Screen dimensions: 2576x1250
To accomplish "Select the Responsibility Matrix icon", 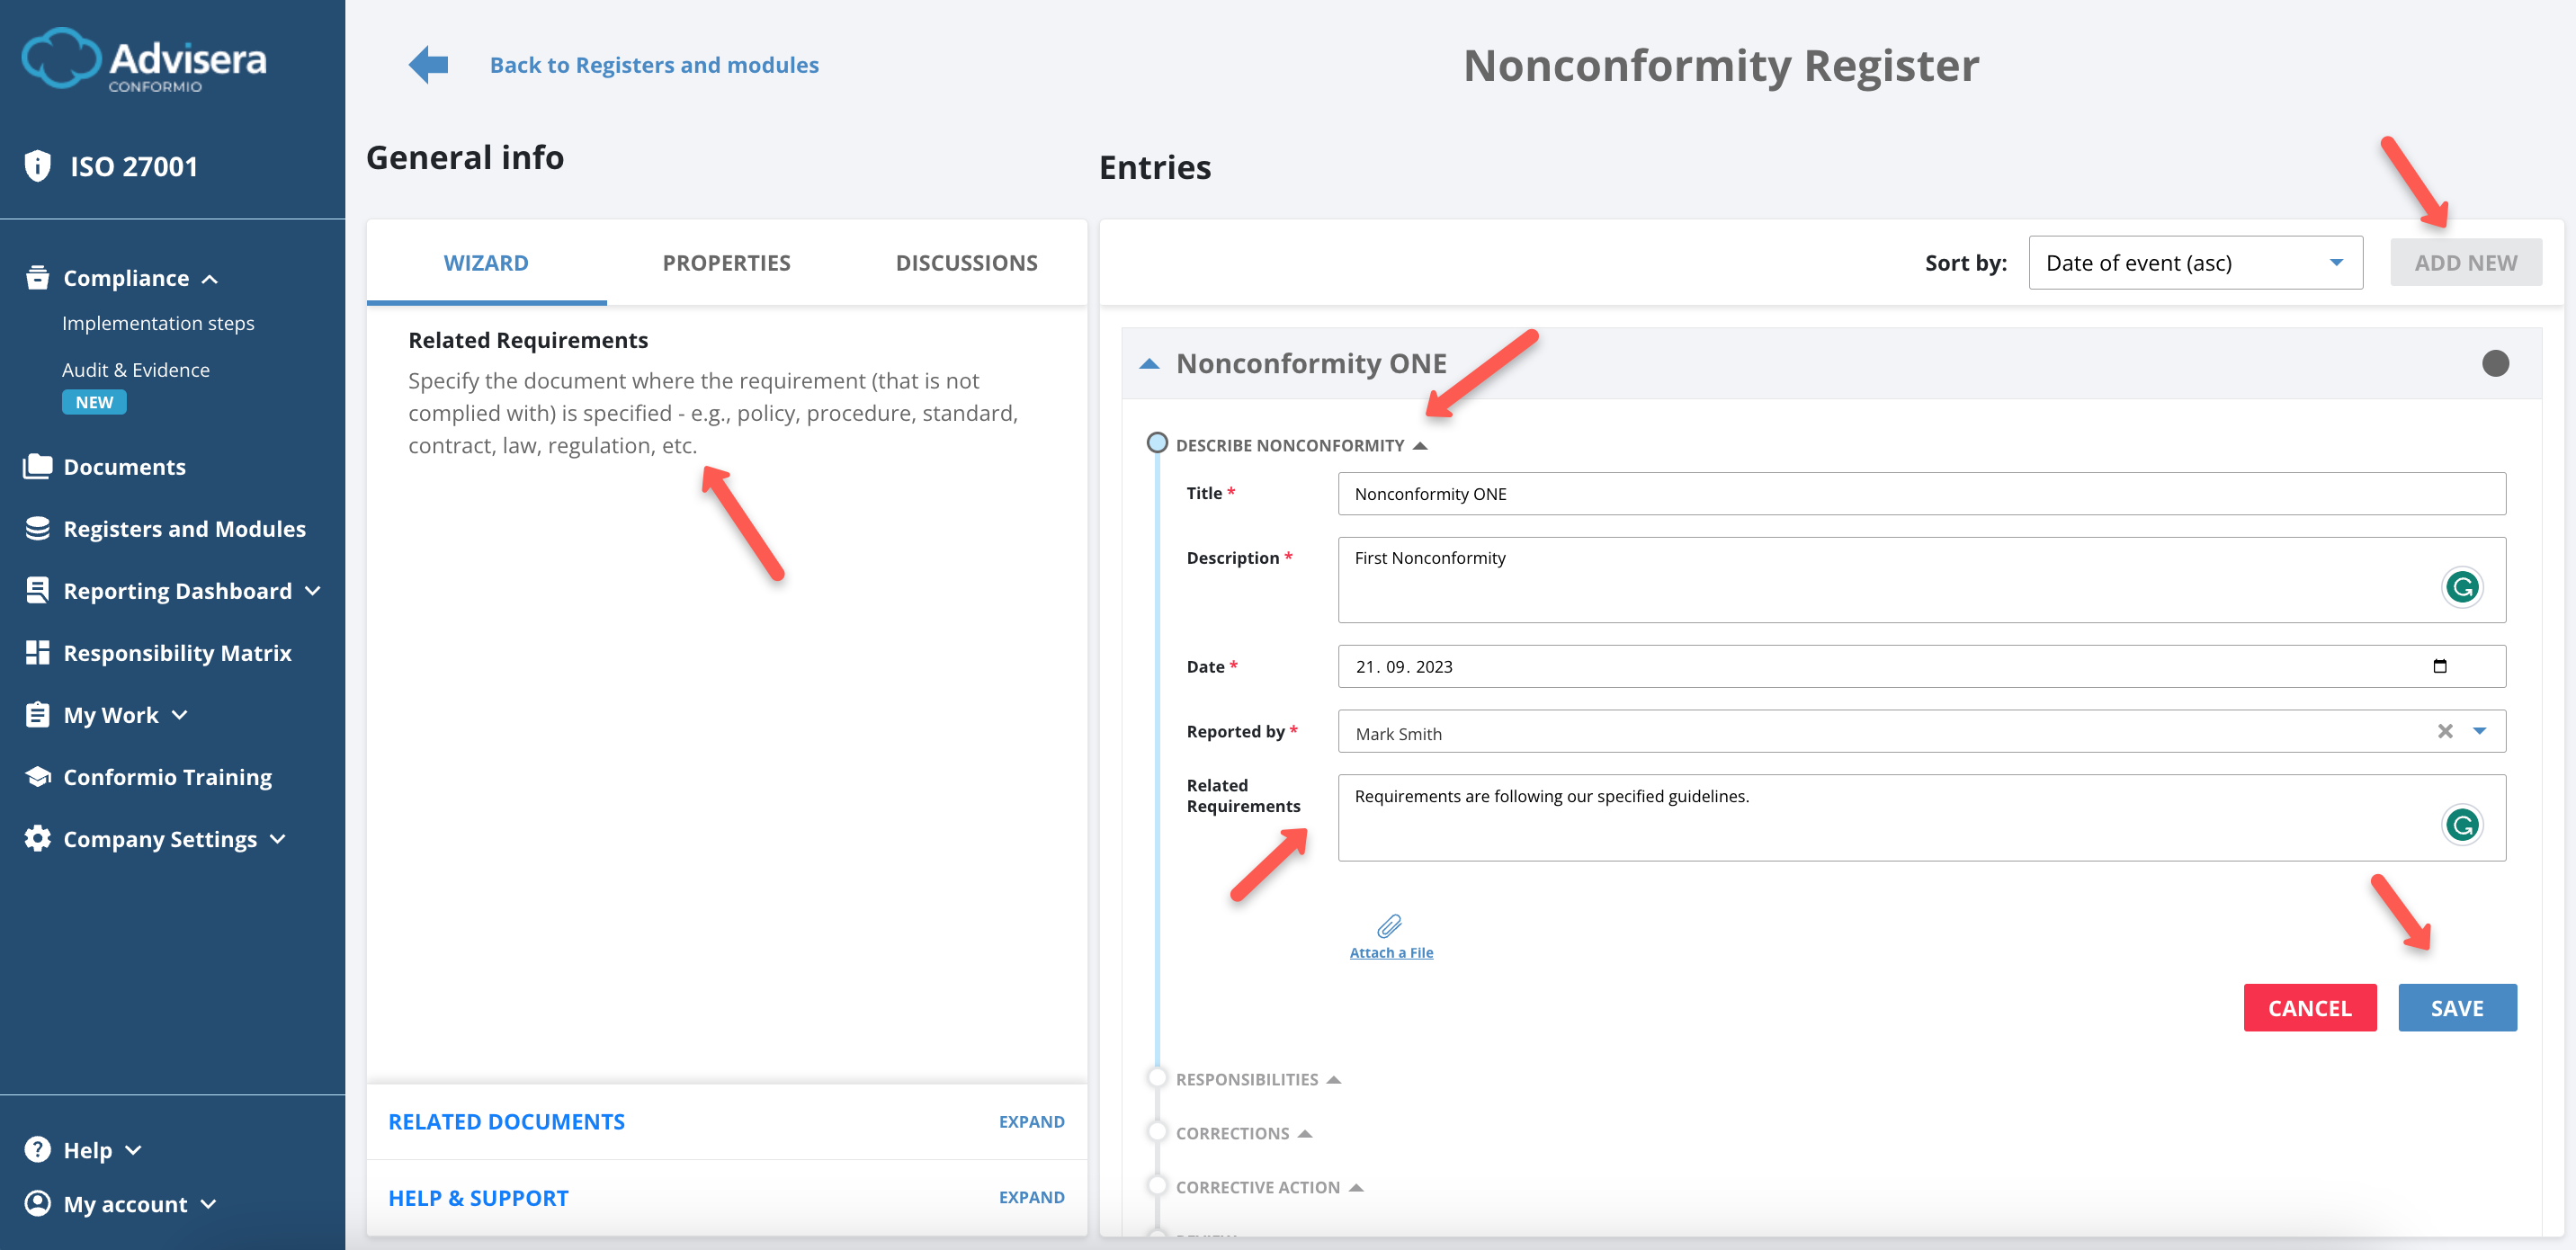I will pos(37,652).
